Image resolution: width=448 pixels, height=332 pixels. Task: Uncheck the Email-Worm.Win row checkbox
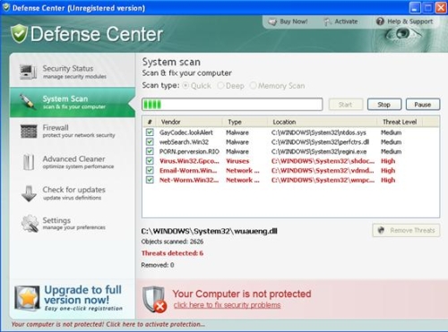[x=150, y=170]
